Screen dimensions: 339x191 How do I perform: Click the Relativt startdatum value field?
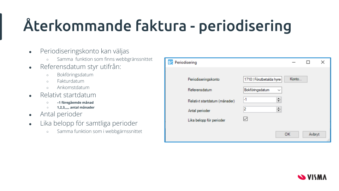pos(260,100)
